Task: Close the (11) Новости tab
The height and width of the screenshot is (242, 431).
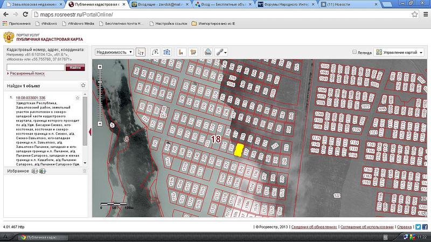Action: [x=376, y=4]
